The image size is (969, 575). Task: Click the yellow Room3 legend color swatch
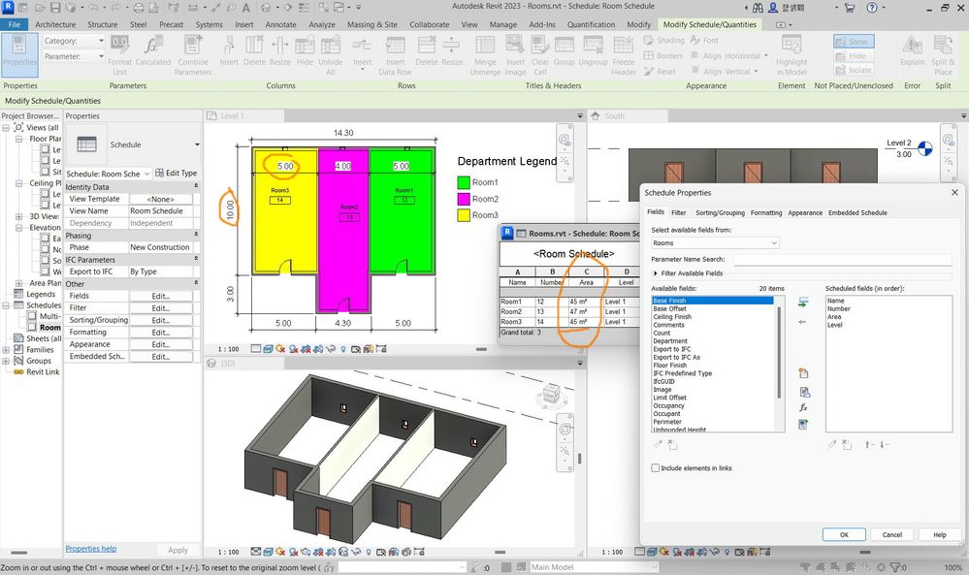(x=464, y=215)
